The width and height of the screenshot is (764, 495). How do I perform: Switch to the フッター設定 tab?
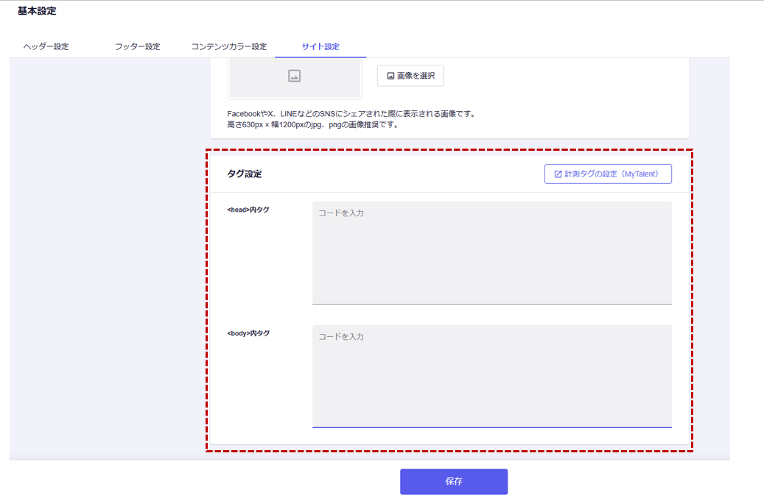137,46
